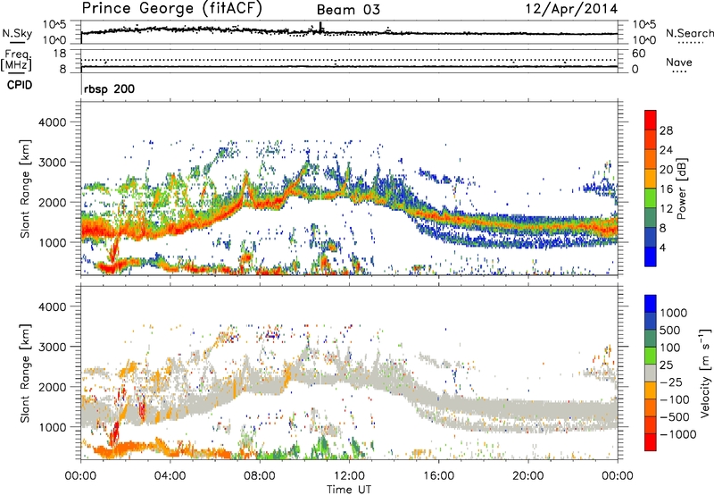This screenshot has width=714, height=495.
Task: Click the red top segment of Power colorbar
Action: click(x=651, y=120)
